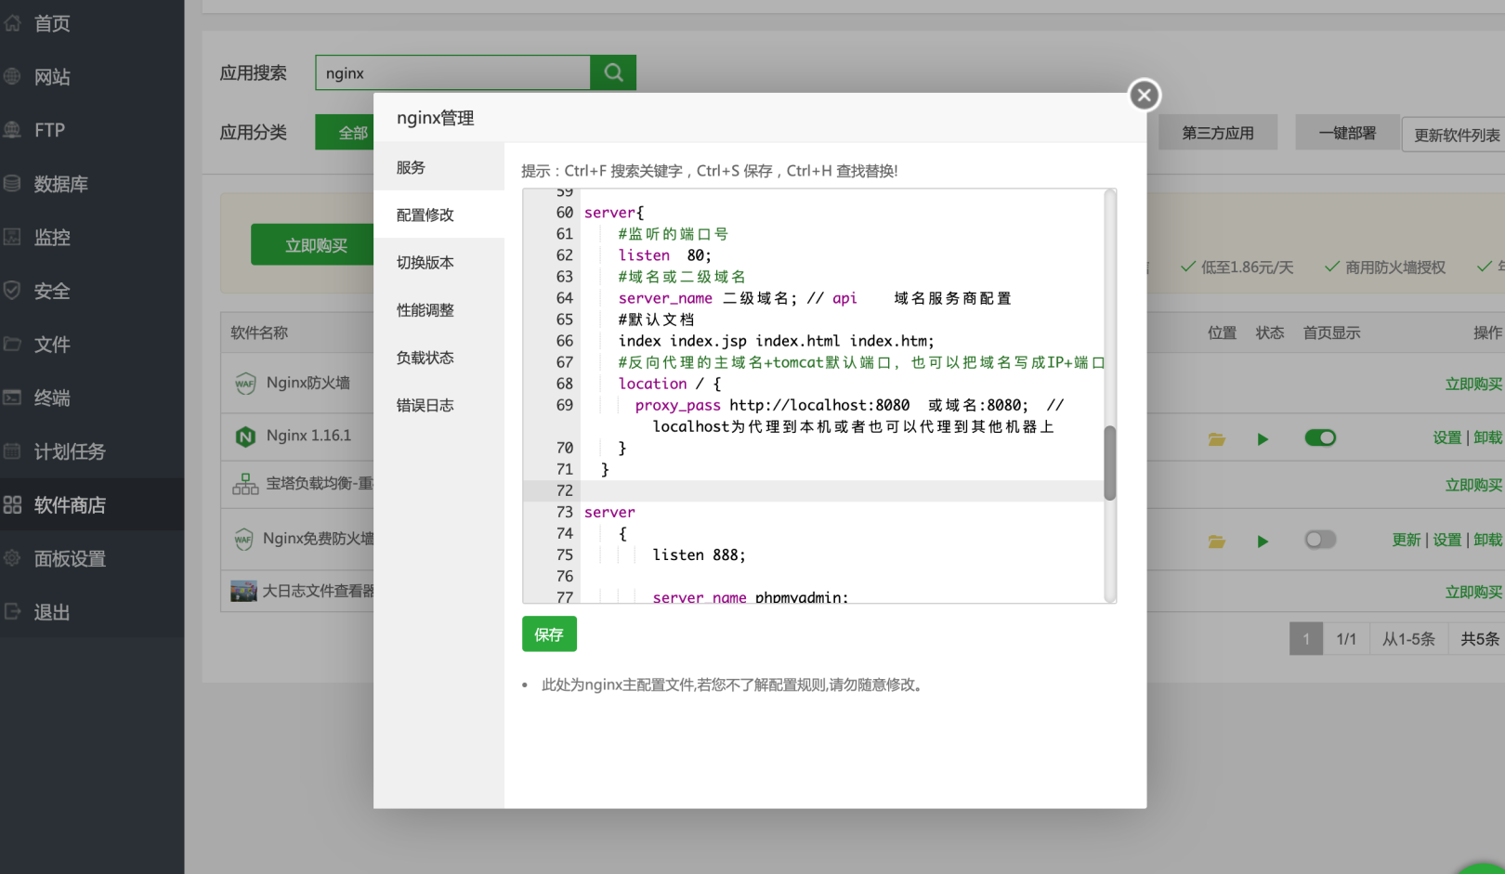The image size is (1505, 874).
Task: Save the nginx config with 保存 button
Action: coord(549,633)
